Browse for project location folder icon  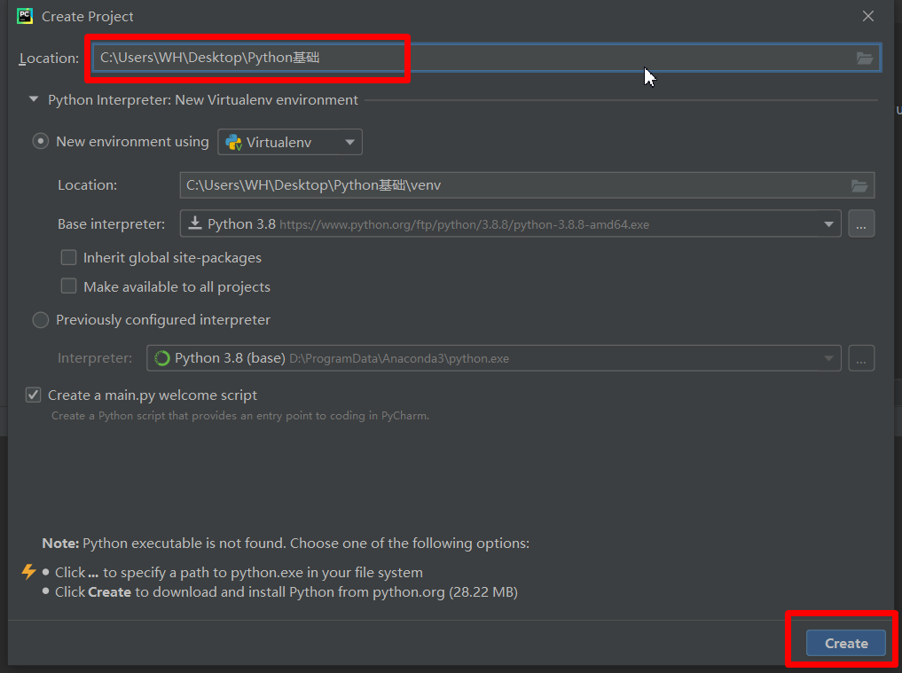865,59
